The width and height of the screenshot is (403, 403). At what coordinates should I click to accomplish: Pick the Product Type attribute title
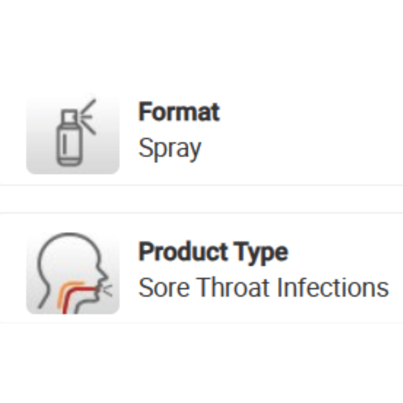point(213,252)
